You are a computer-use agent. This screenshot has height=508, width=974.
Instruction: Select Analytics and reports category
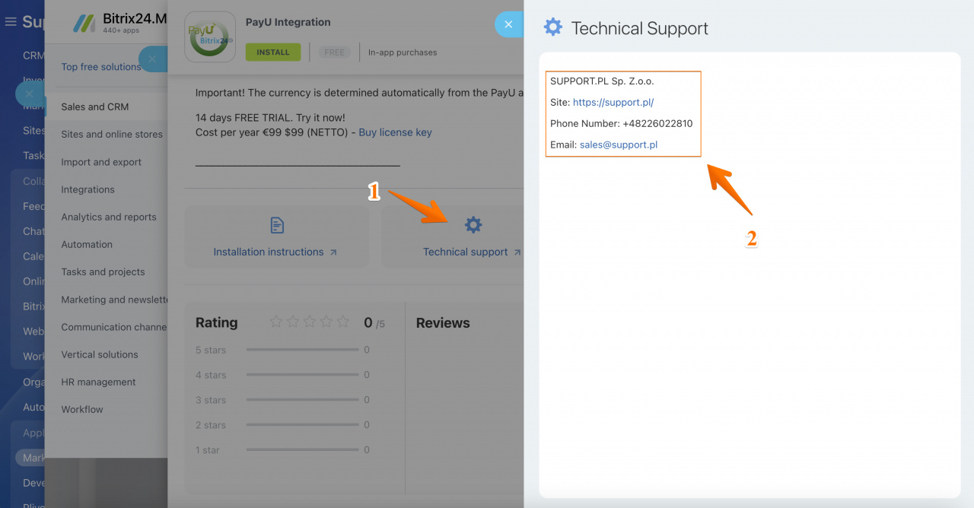pos(109,217)
